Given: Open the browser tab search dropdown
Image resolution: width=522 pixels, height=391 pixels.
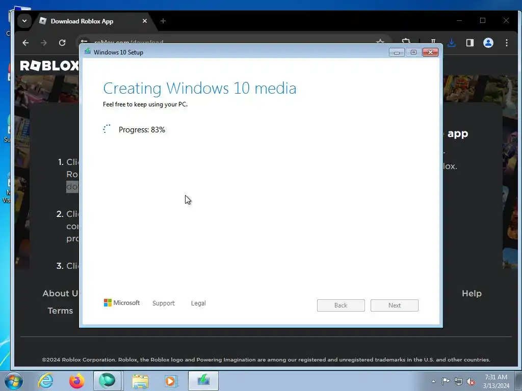Looking at the screenshot, I should tap(24, 21).
